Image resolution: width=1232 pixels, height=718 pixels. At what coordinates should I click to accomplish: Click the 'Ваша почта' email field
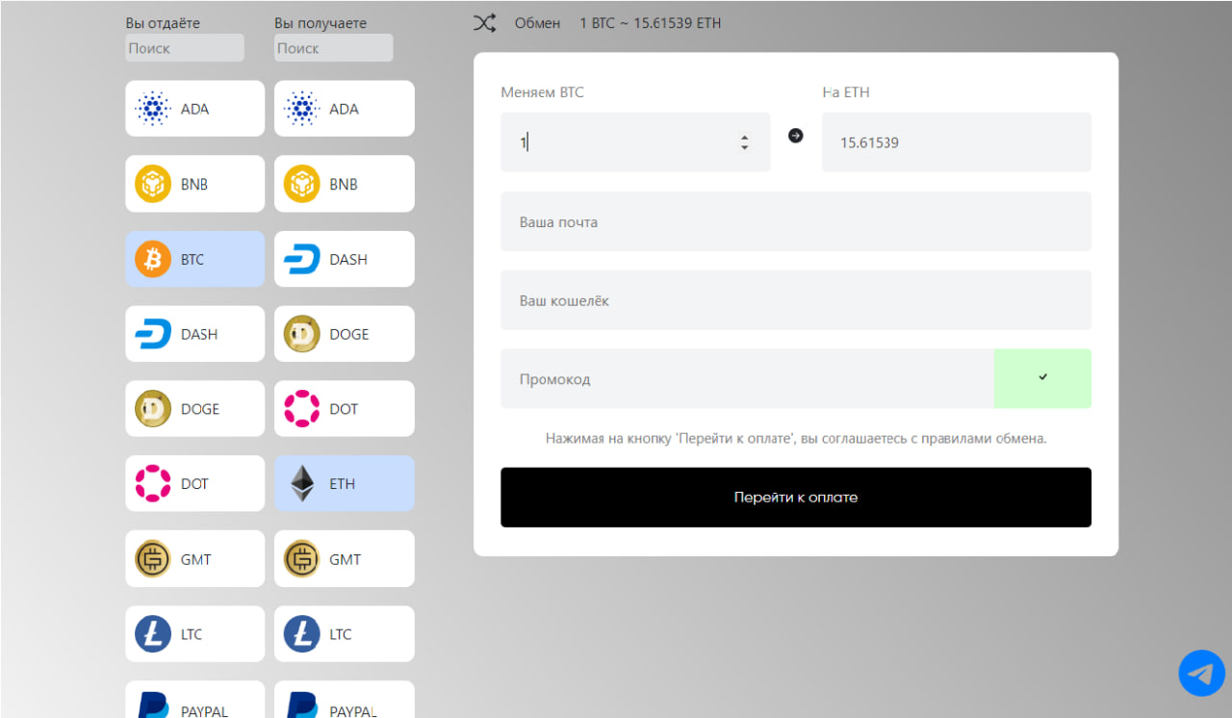click(795, 221)
